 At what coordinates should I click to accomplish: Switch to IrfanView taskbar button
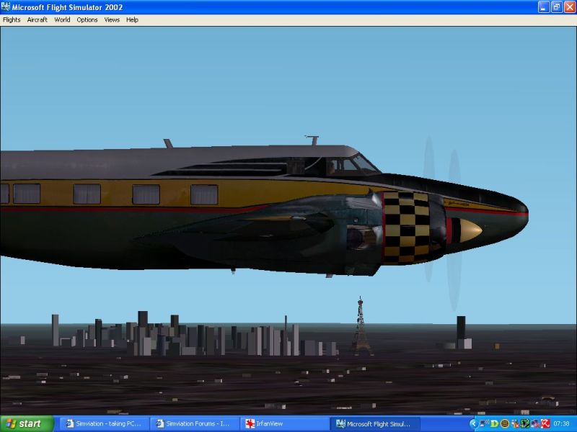284,424
